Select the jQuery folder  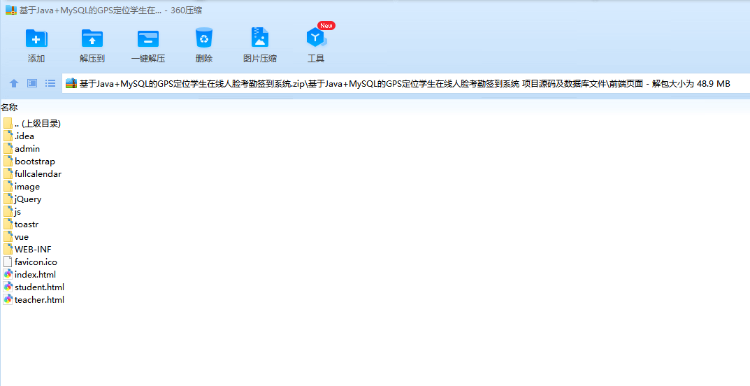(22, 199)
